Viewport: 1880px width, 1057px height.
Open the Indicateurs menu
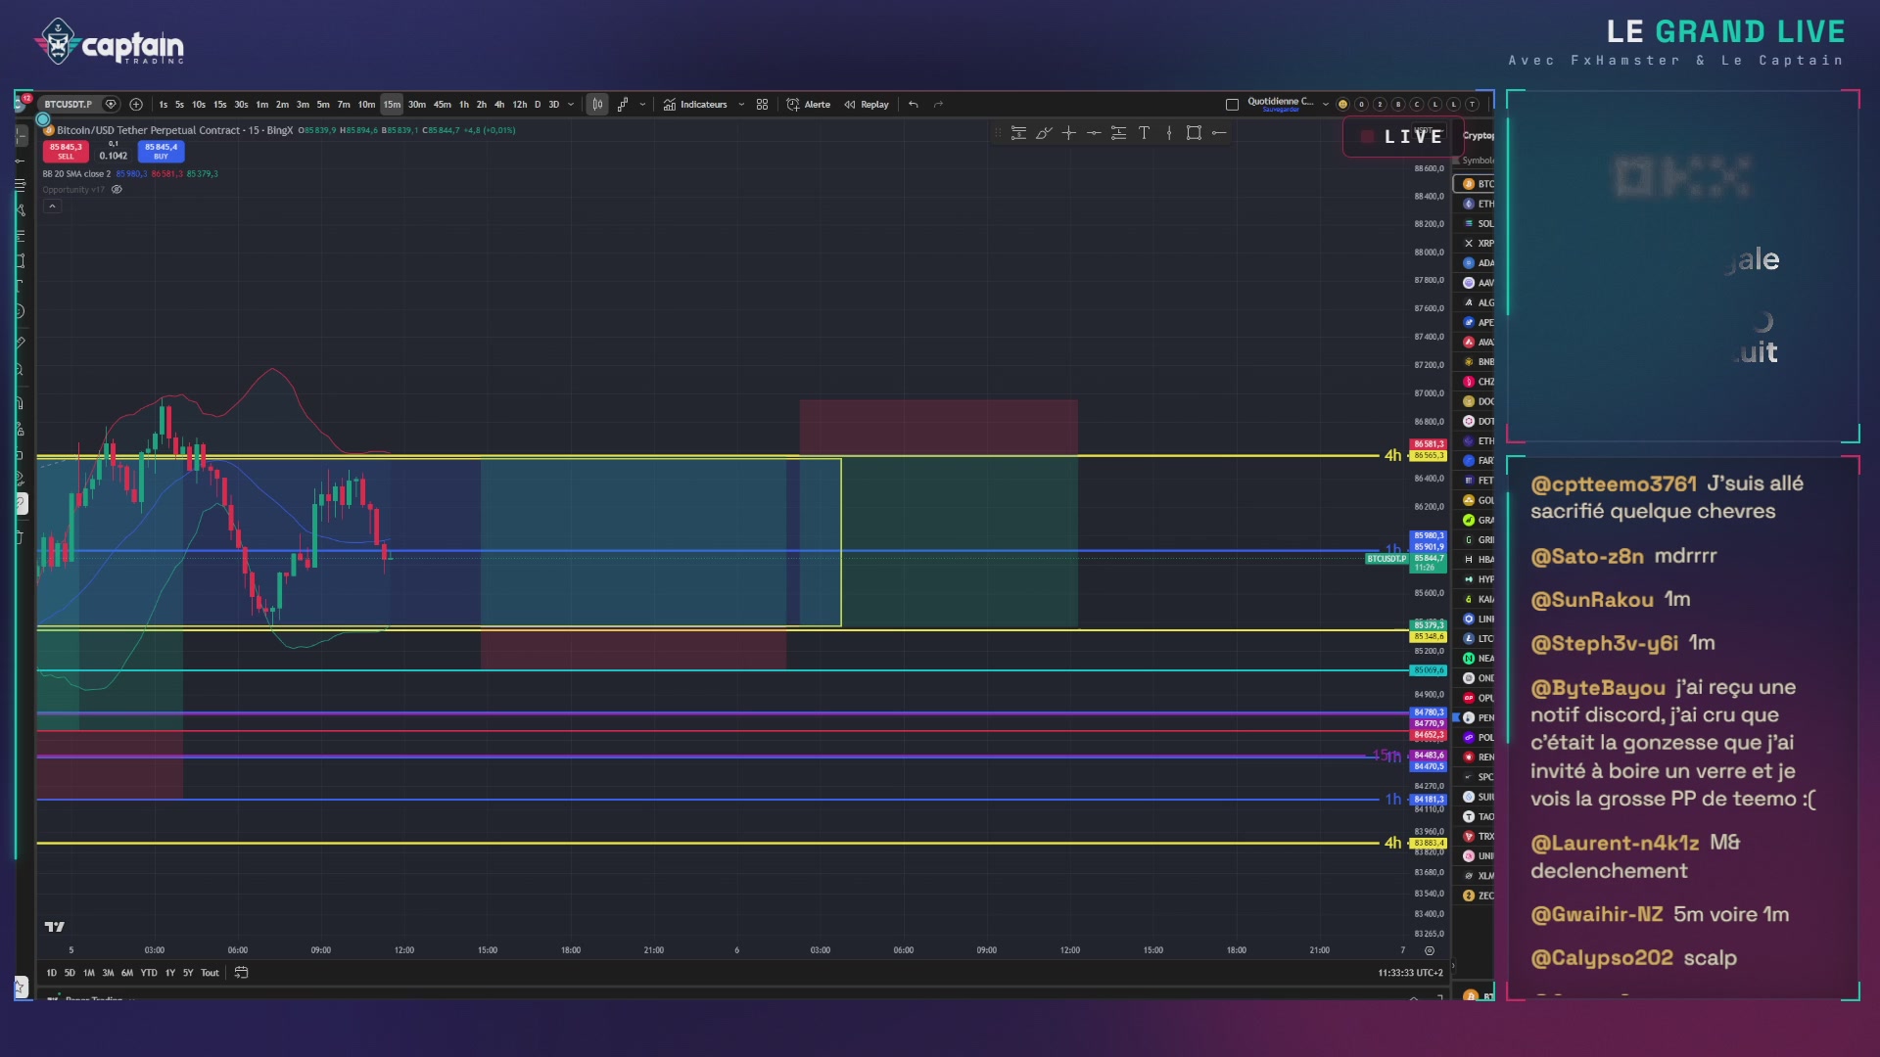tap(695, 105)
